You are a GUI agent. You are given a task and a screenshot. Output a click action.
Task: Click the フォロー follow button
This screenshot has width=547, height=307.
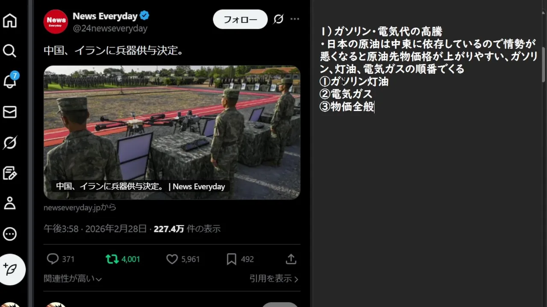(240, 20)
